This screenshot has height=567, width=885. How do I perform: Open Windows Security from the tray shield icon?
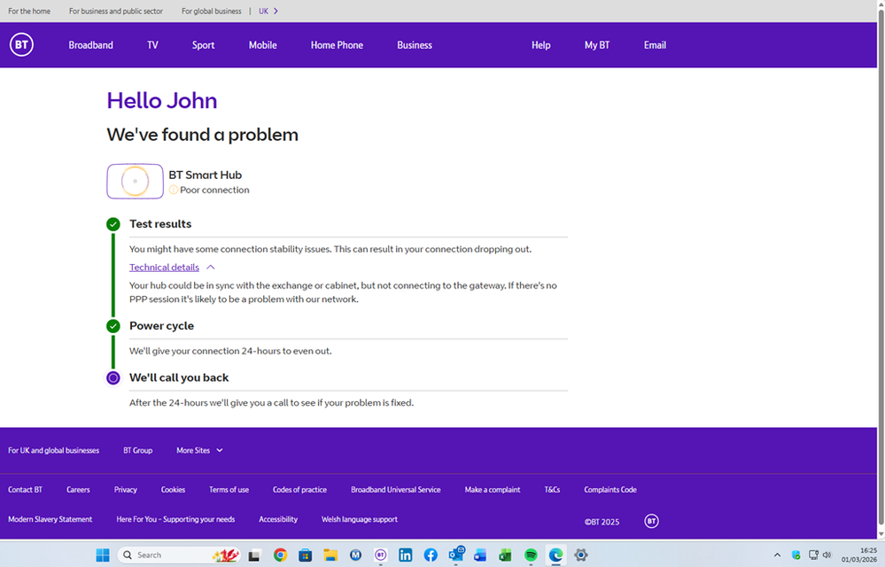tap(796, 555)
